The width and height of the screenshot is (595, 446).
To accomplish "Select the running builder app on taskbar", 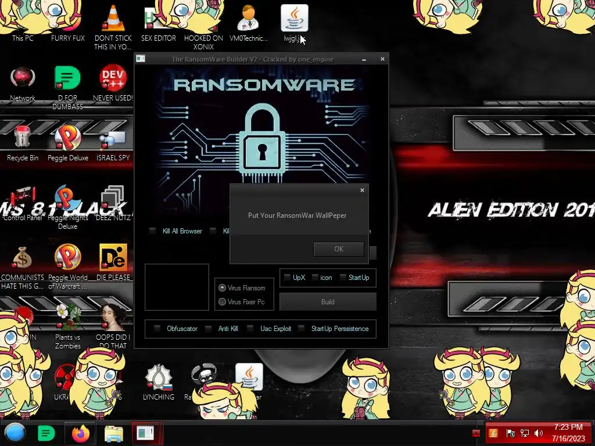I will coord(146,433).
